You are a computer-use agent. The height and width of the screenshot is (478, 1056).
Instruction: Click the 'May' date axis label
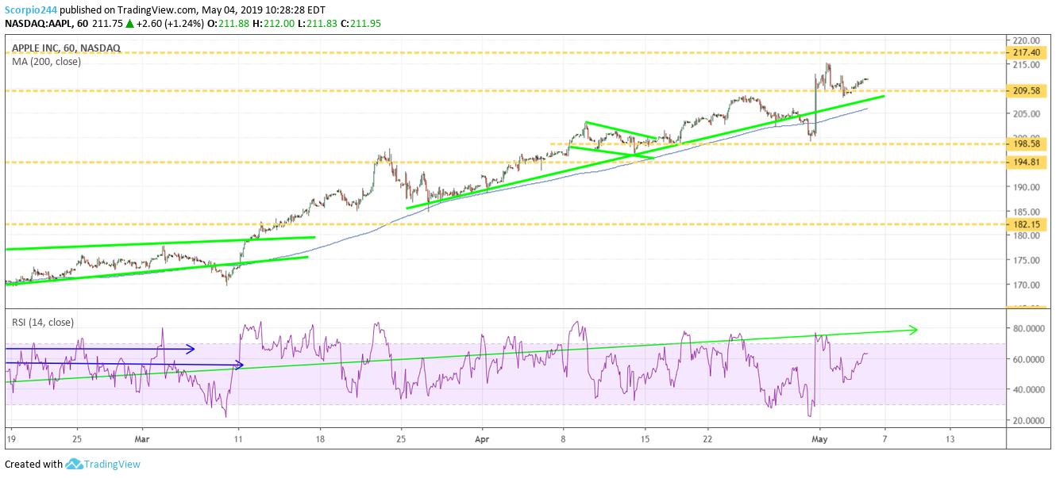click(x=819, y=438)
